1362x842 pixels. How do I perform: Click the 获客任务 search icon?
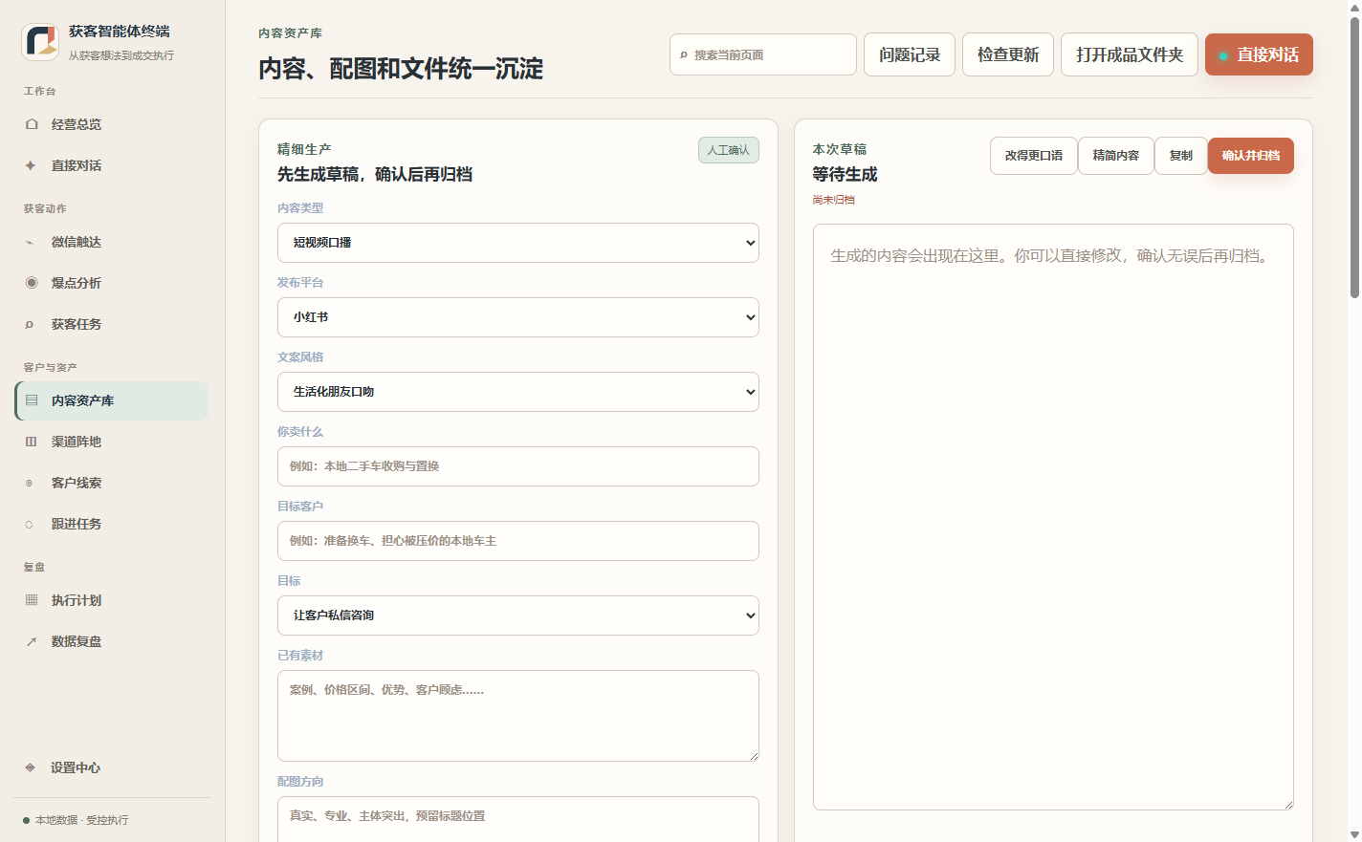coord(30,324)
